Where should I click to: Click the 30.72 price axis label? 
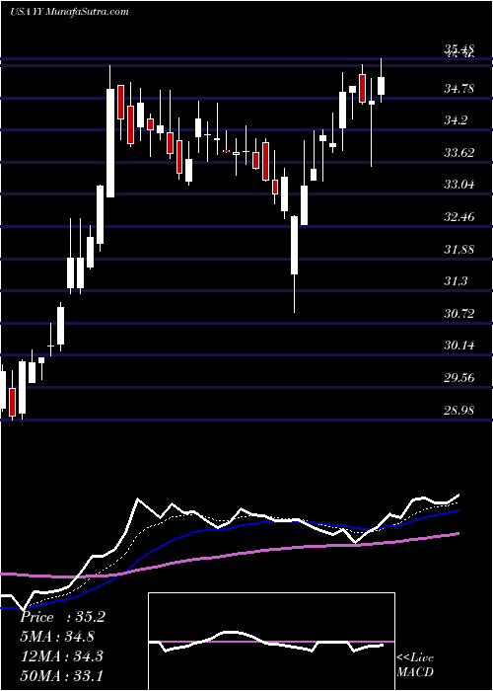tap(459, 314)
